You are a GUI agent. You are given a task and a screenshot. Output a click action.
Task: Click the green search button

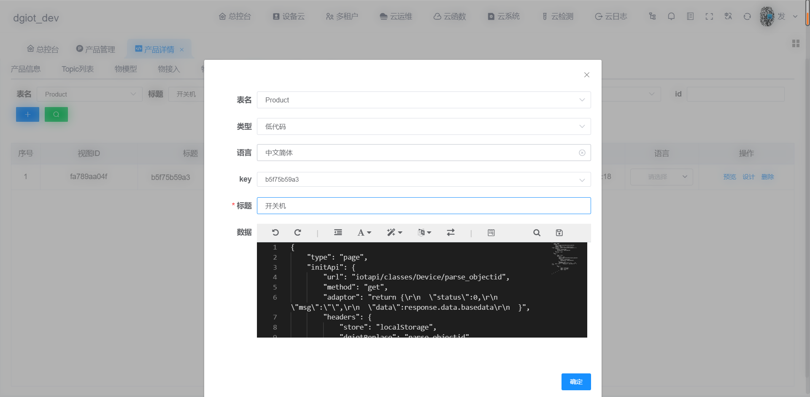[x=56, y=114]
